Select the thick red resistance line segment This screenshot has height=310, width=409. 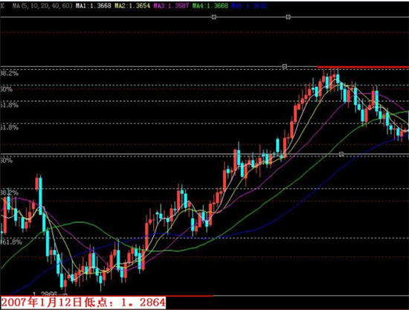(363, 67)
